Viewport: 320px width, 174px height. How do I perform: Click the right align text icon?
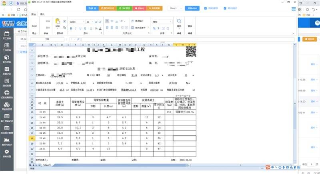(116, 28)
